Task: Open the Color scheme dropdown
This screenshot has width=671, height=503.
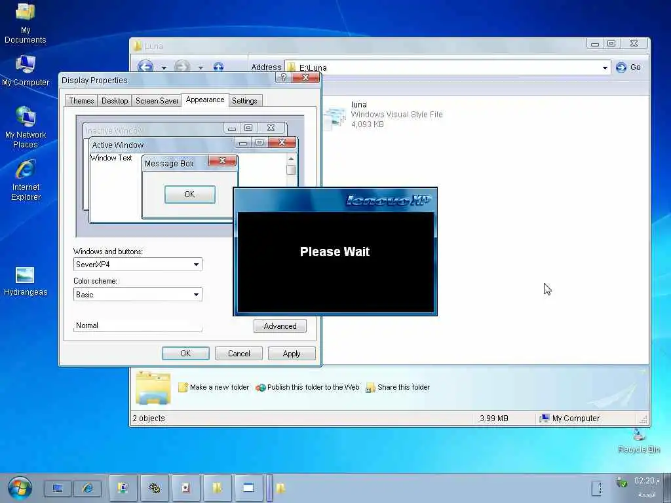Action: point(196,294)
